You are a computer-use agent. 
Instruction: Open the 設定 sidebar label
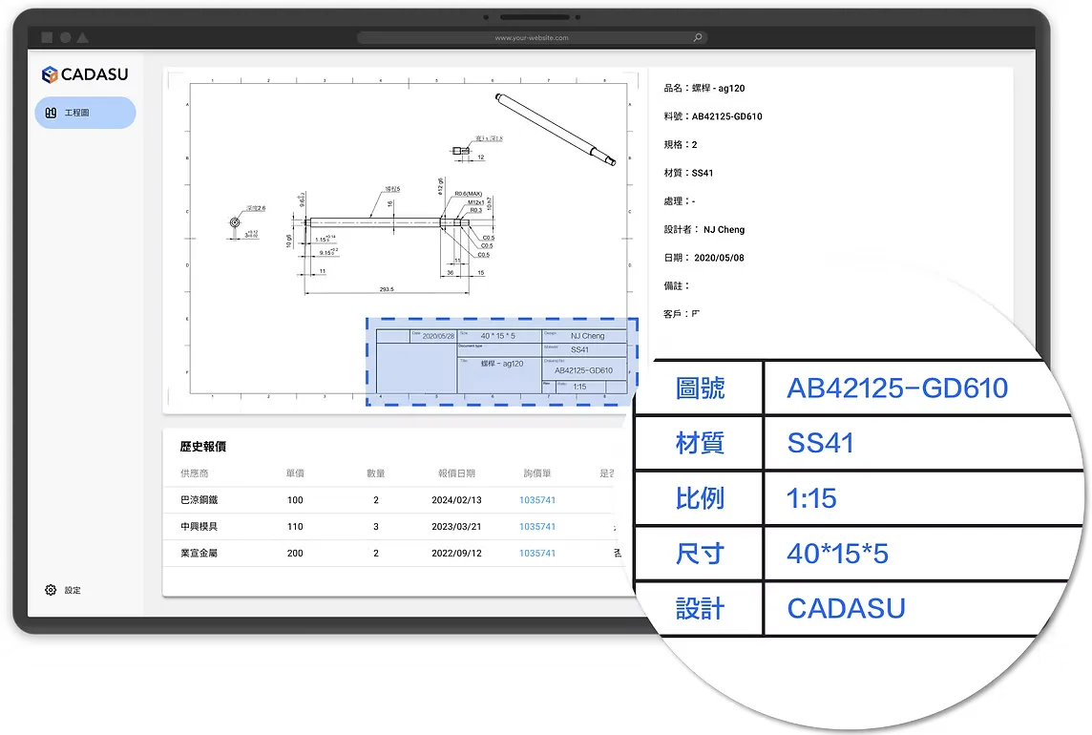click(73, 590)
